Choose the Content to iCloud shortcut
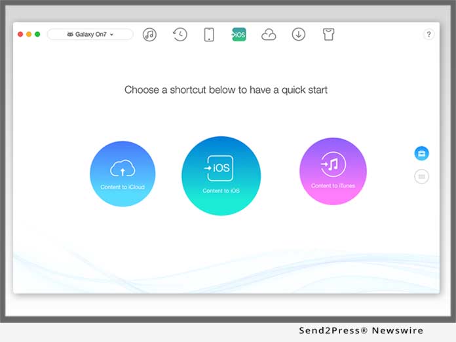 point(123,174)
